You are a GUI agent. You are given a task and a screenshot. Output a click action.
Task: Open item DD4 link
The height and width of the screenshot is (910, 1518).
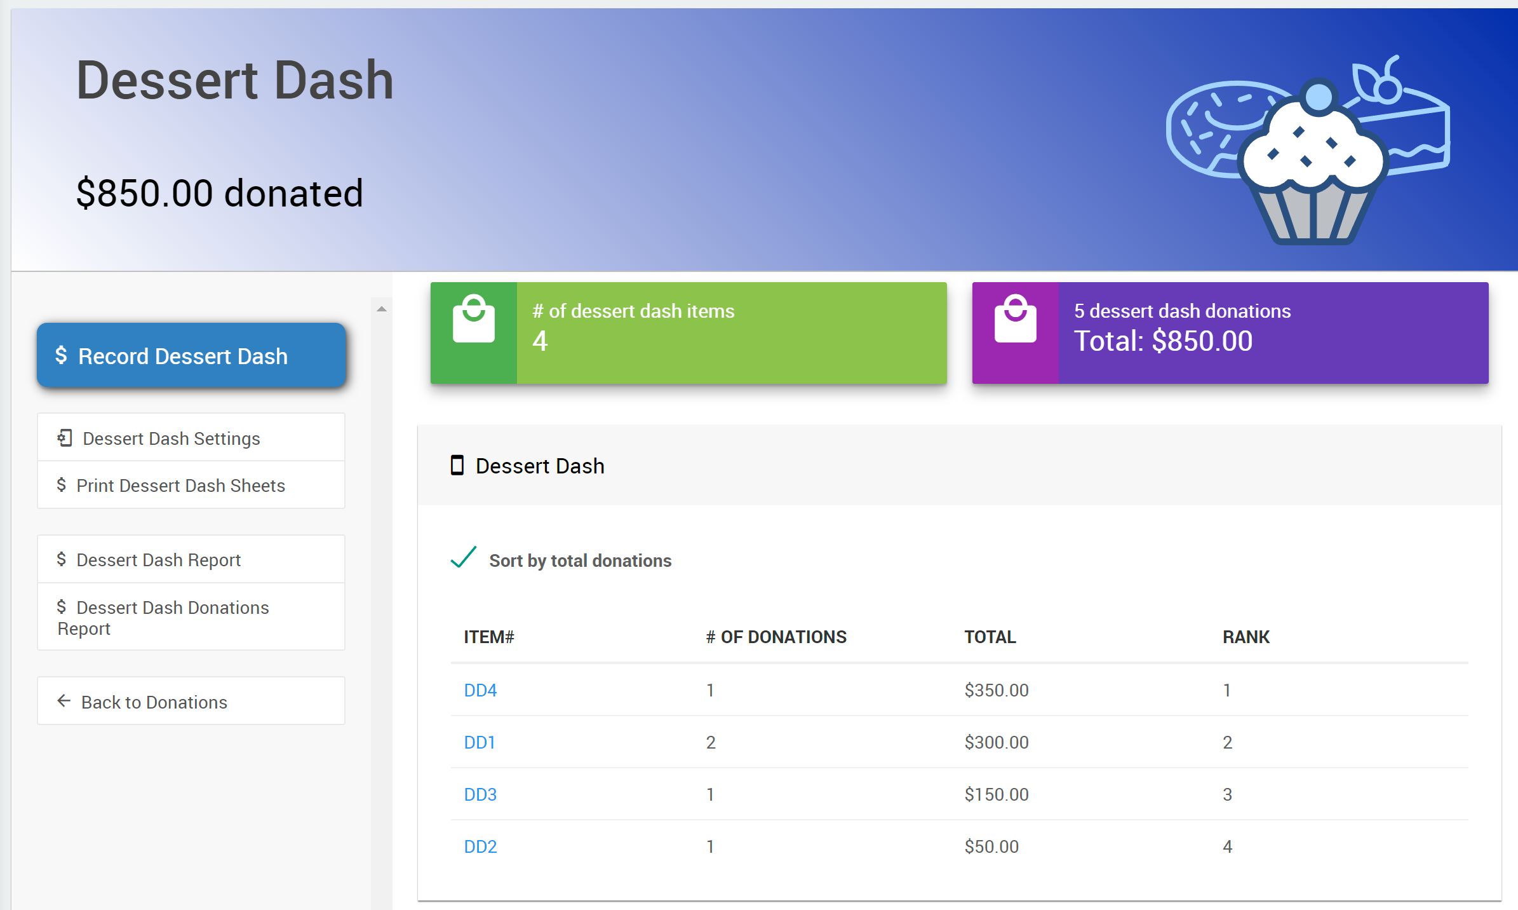[480, 690]
